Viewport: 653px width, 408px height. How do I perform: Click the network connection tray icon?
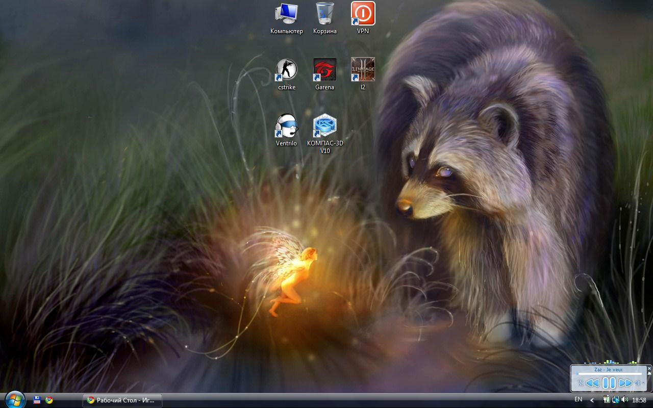pos(616,400)
